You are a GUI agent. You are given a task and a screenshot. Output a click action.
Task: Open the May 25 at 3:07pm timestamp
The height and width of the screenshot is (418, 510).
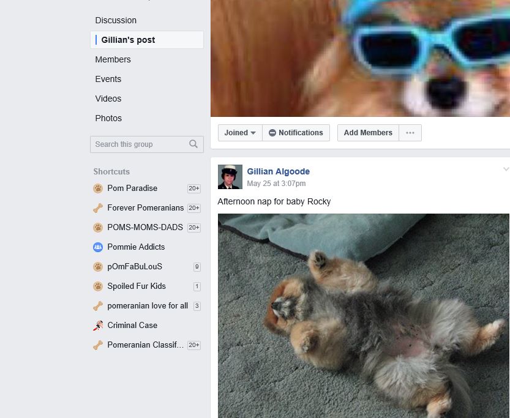click(276, 184)
